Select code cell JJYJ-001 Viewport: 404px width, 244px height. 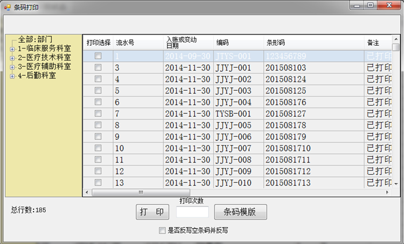(x=239, y=68)
